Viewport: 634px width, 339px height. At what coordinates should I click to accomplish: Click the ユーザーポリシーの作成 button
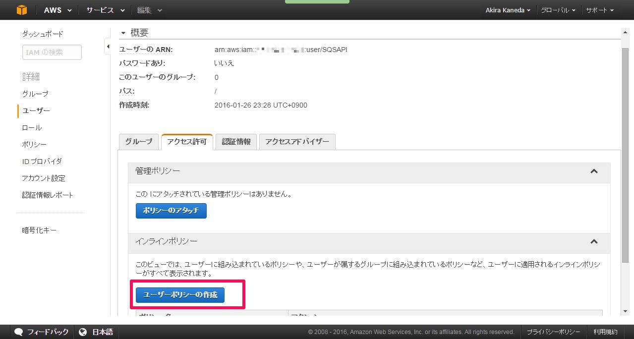pyautogui.click(x=180, y=295)
